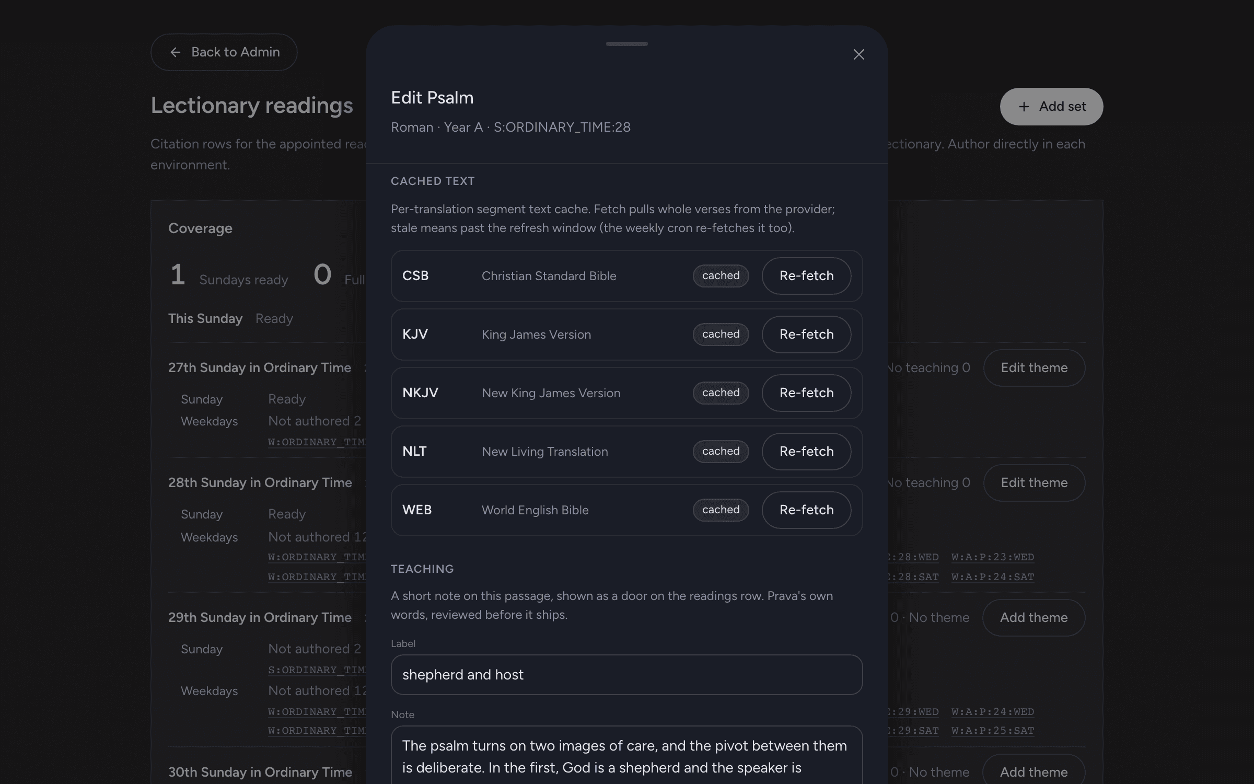The height and width of the screenshot is (784, 1254).
Task: Click the plus icon on Add set
Action: pyautogui.click(x=1024, y=107)
